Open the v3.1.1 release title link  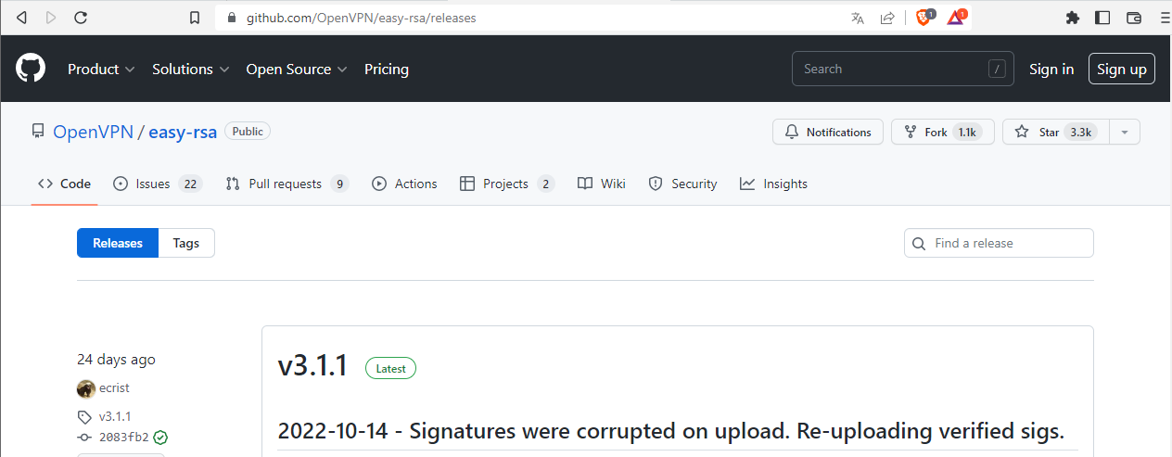(312, 366)
